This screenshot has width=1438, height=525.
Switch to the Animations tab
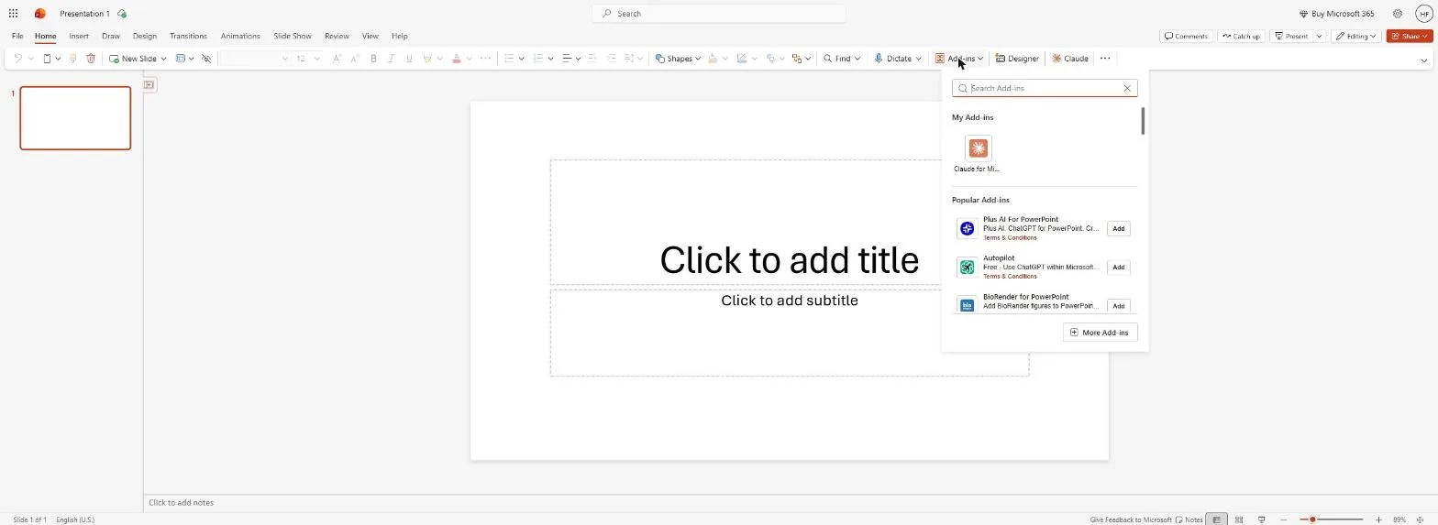click(240, 37)
